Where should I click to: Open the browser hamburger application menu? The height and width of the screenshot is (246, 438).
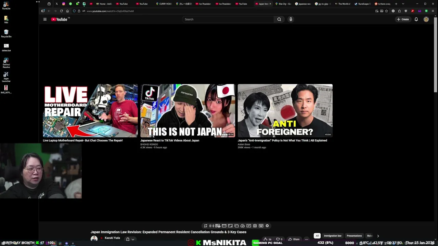coord(433,11)
